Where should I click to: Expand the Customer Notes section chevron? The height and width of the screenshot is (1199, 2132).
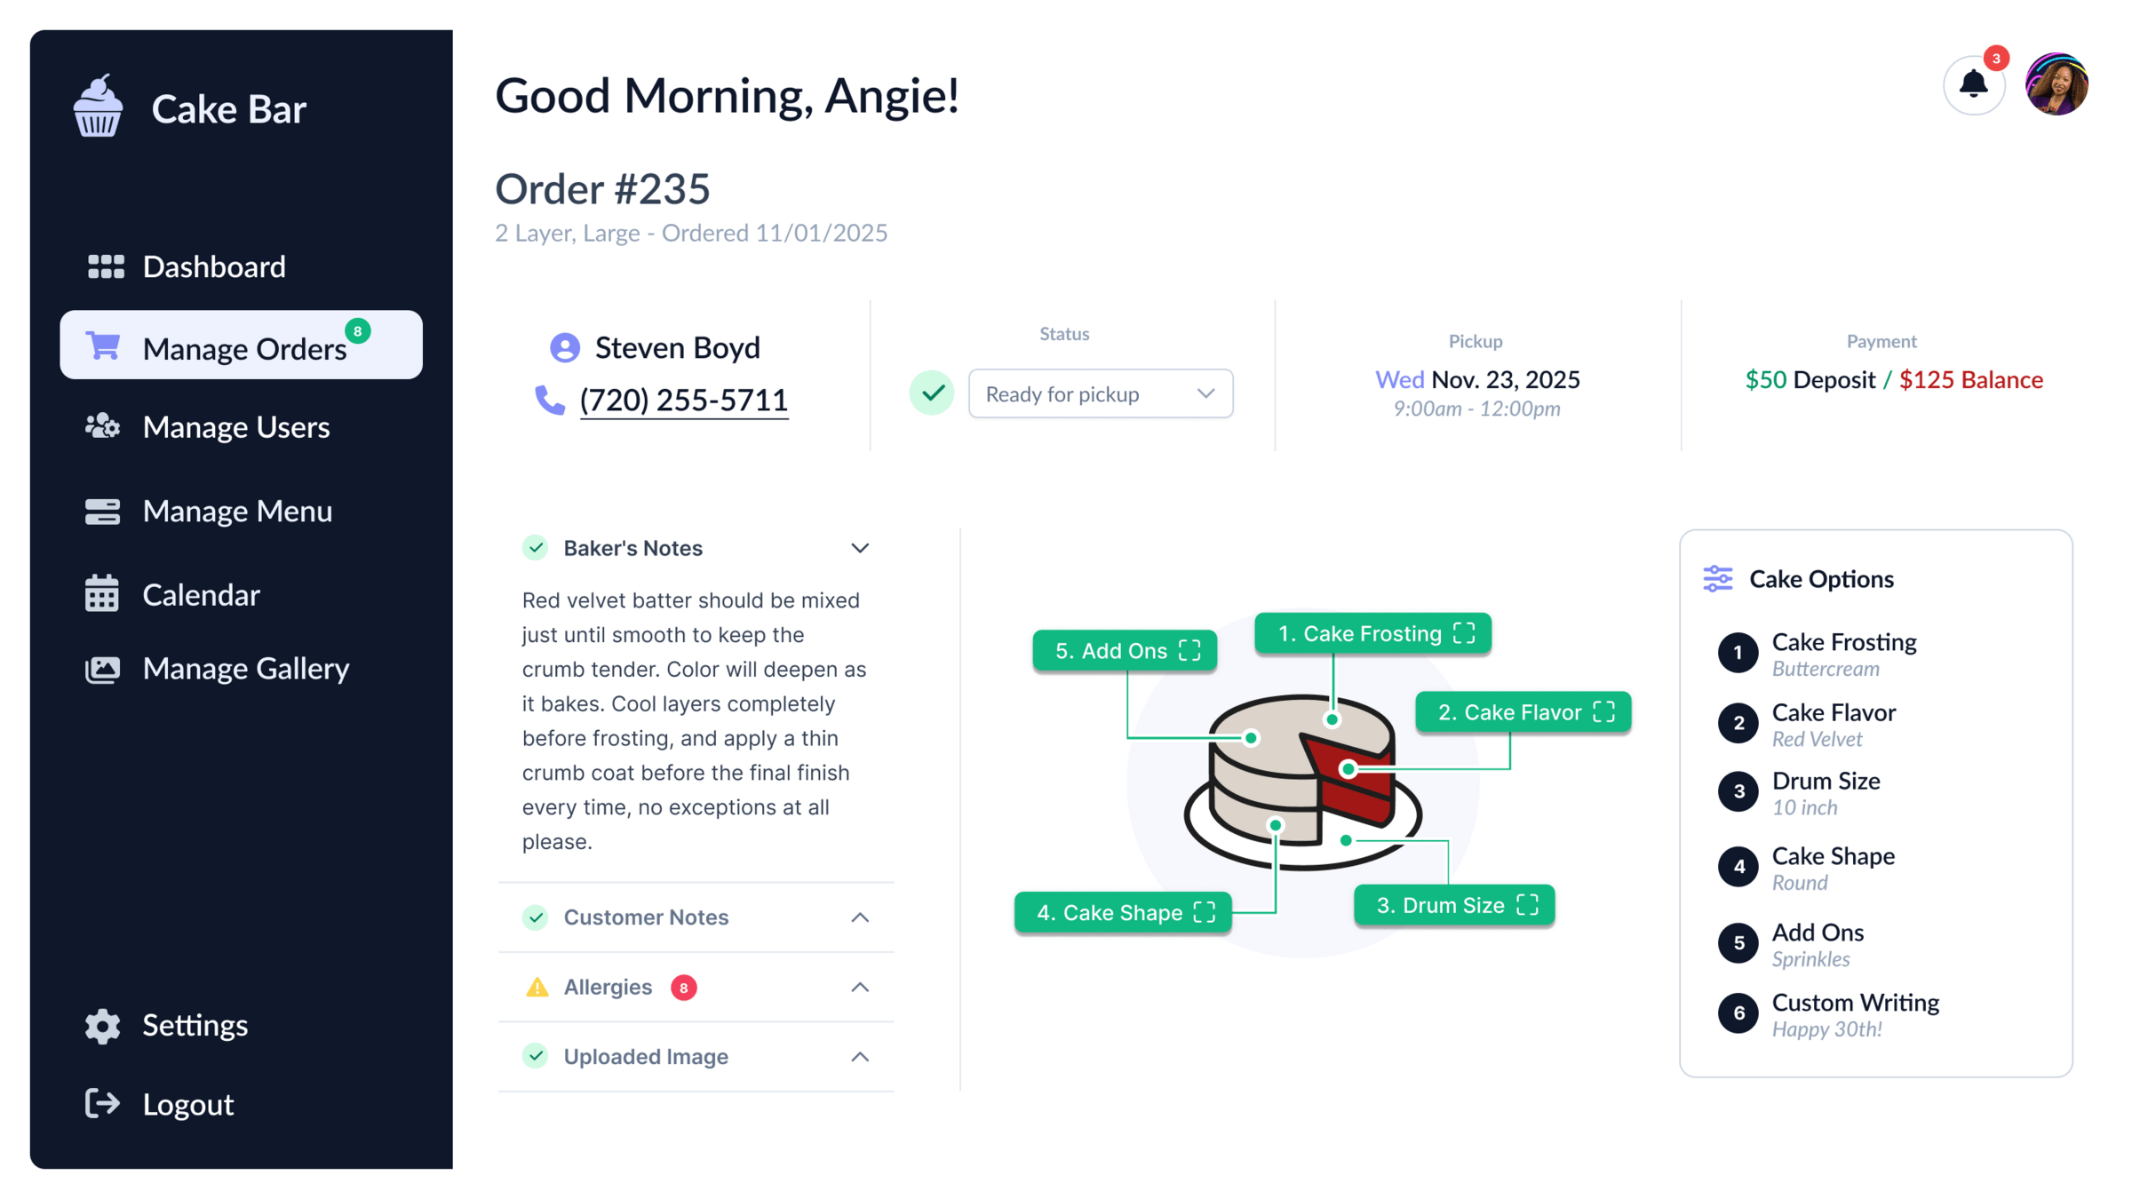click(860, 917)
